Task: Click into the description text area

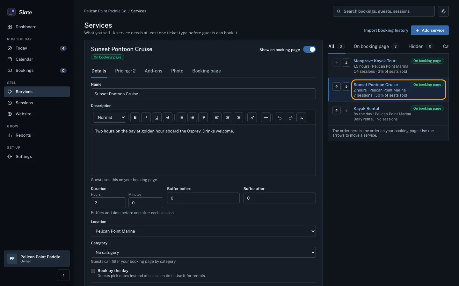Action: tap(203, 150)
